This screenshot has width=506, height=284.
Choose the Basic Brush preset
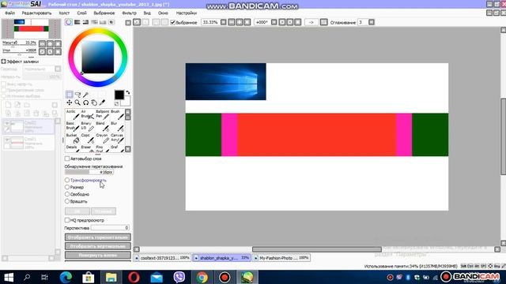[73, 126]
